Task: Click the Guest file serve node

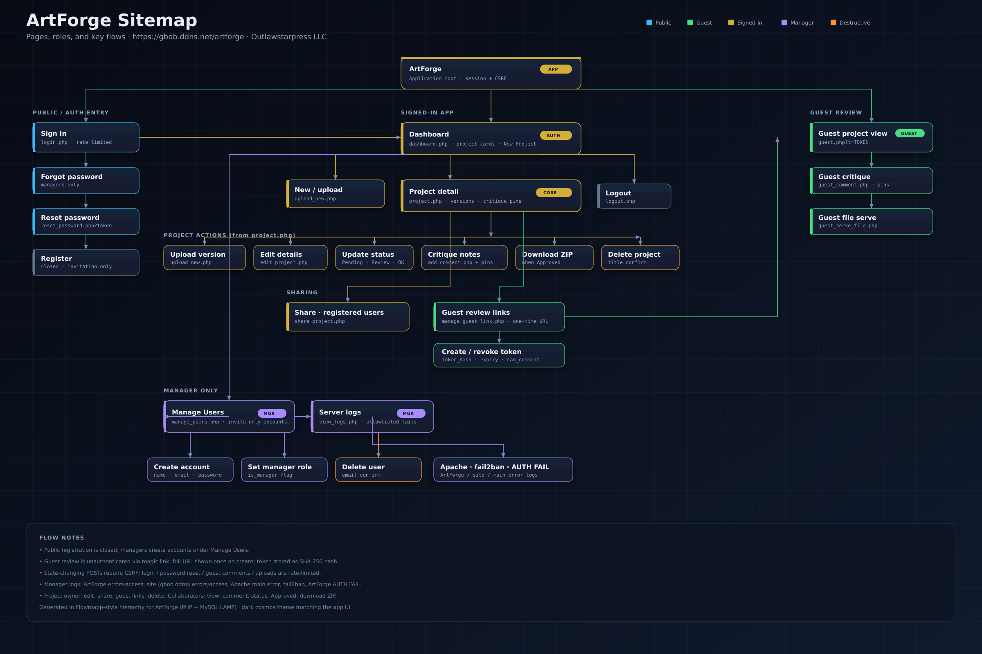Action: point(872,222)
